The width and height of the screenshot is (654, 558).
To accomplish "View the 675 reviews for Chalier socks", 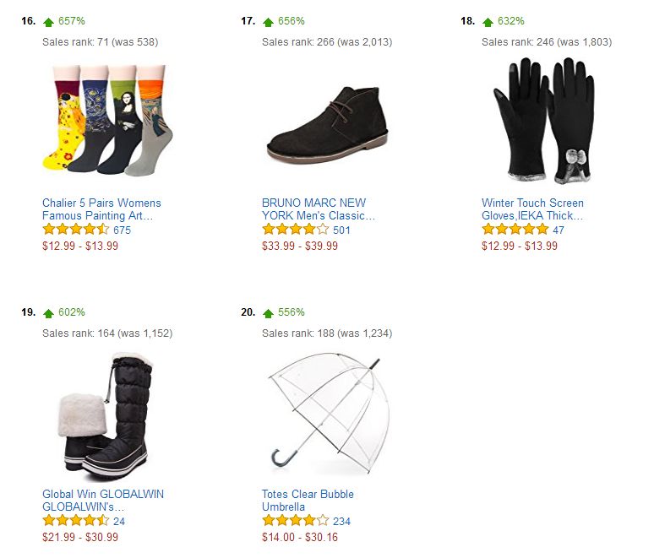I will 123,230.
